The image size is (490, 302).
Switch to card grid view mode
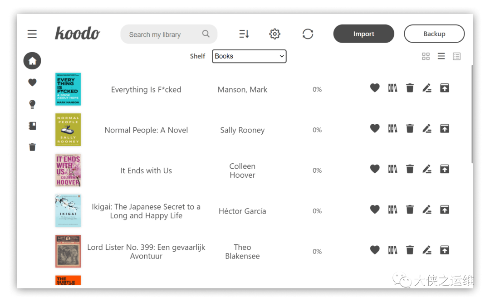point(426,56)
